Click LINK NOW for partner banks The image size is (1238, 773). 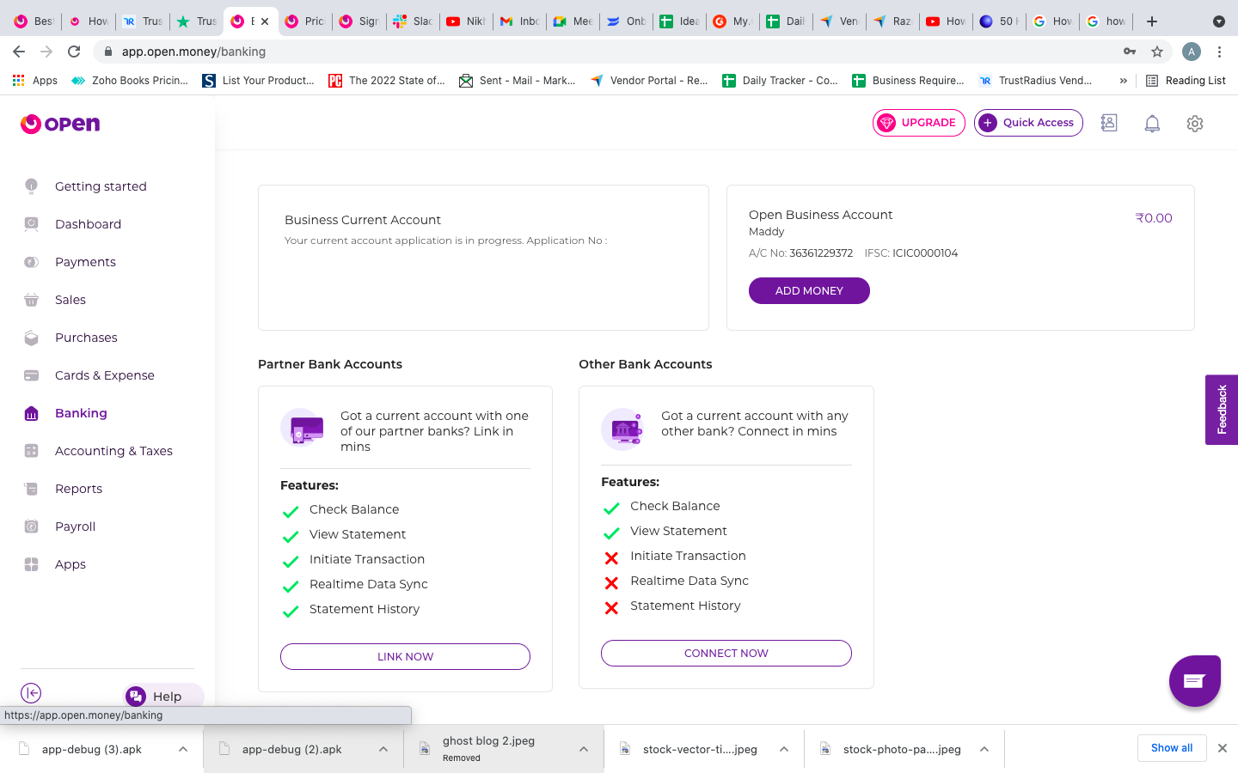405,656
